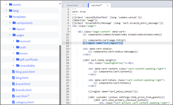Open brand.html from file tree
This screenshot has height=105, width=173.
(x=23, y=84)
